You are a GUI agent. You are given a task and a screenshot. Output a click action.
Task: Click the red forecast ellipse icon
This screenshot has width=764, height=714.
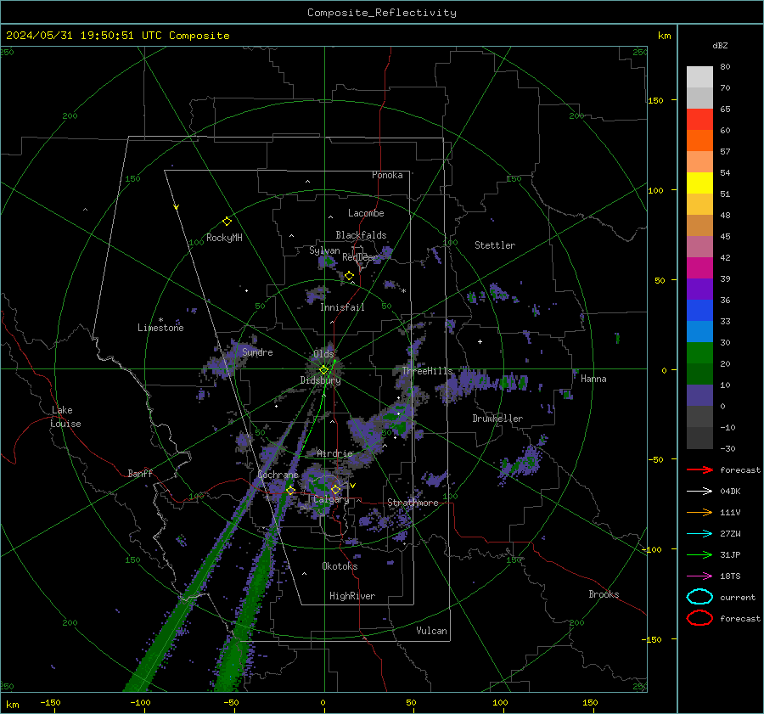pyautogui.click(x=699, y=618)
